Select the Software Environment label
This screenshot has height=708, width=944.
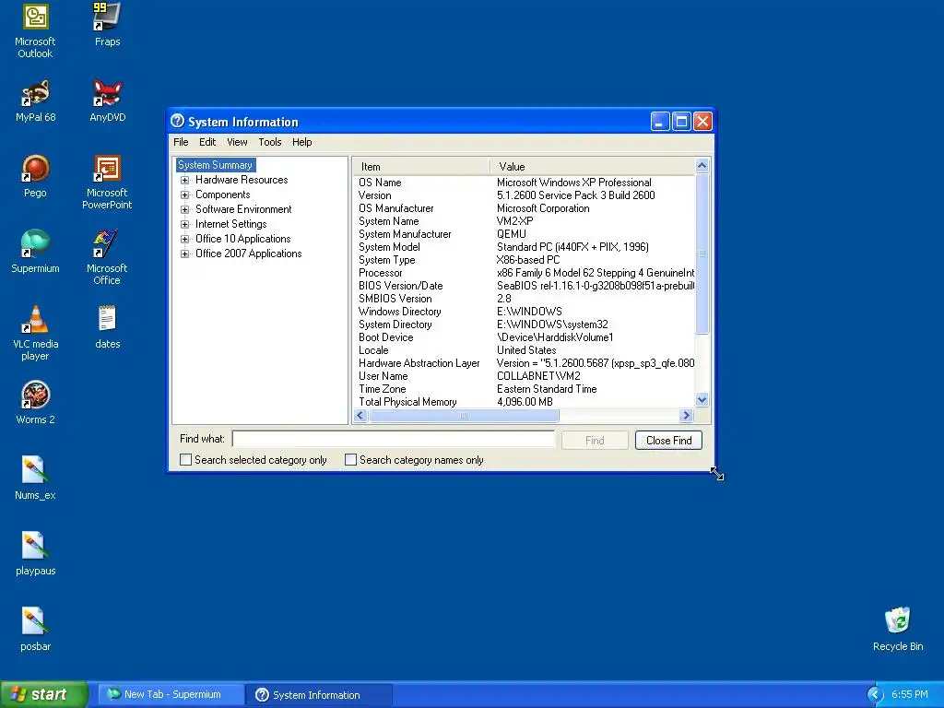pyautogui.click(x=243, y=209)
